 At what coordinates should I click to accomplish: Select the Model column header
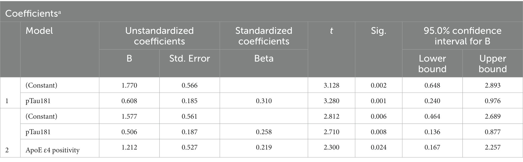[39, 31]
